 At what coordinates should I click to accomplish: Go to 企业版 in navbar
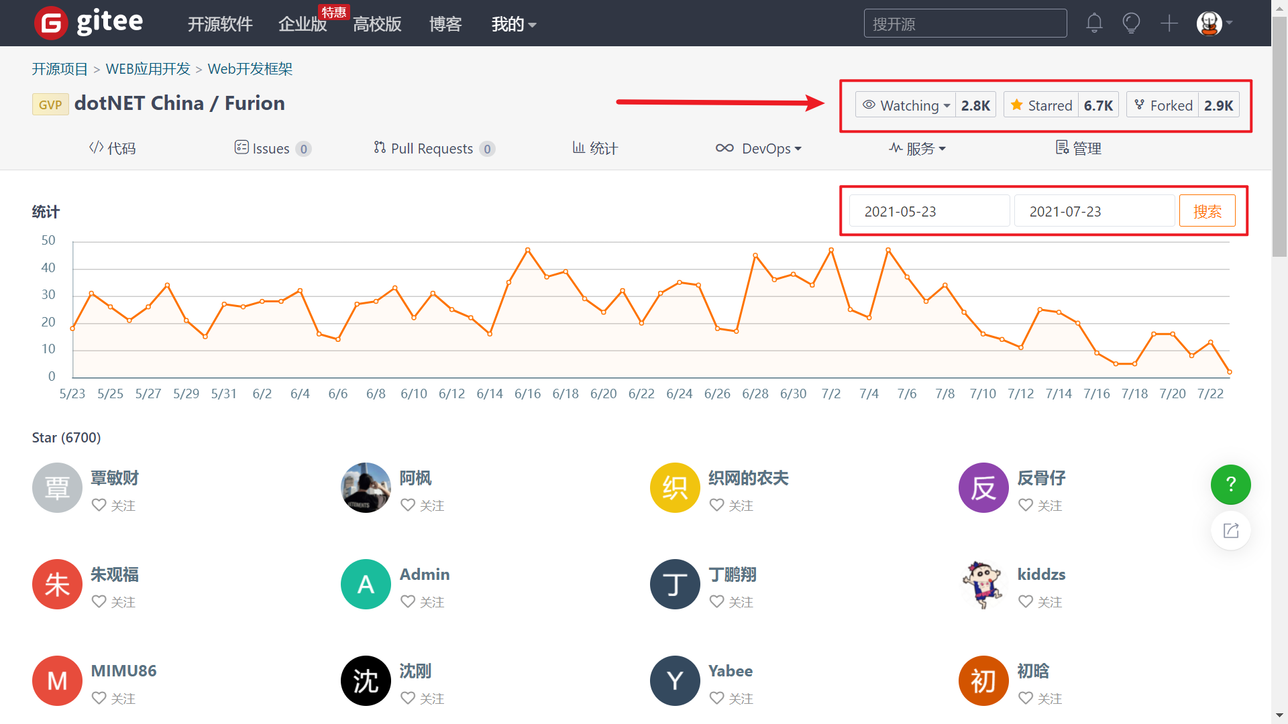coord(303,24)
